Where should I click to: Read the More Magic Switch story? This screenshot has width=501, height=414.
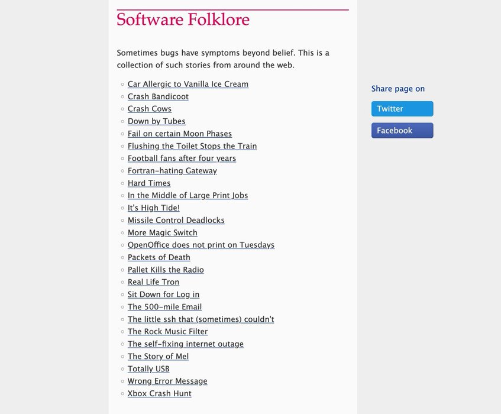pyautogui.click(x=163, y=232)
